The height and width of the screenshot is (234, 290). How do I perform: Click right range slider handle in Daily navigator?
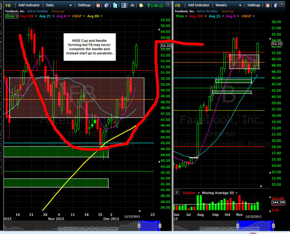(160, 226)
